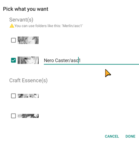Uncheck the Nero Caster servant checkbox

(13, 60)
